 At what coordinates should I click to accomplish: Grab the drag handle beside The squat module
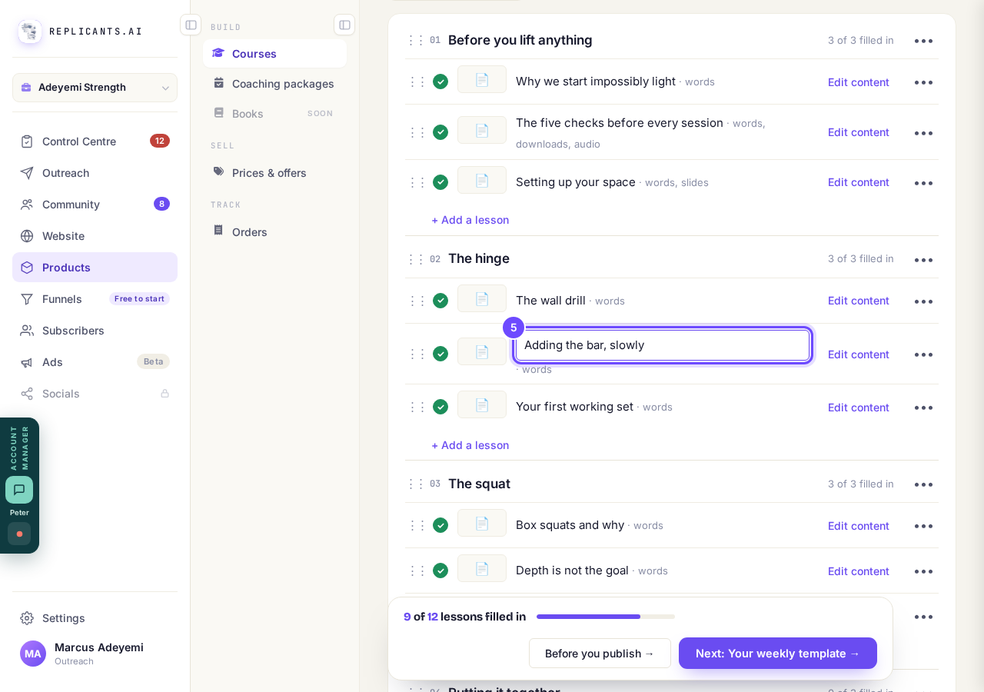point(415,484)
